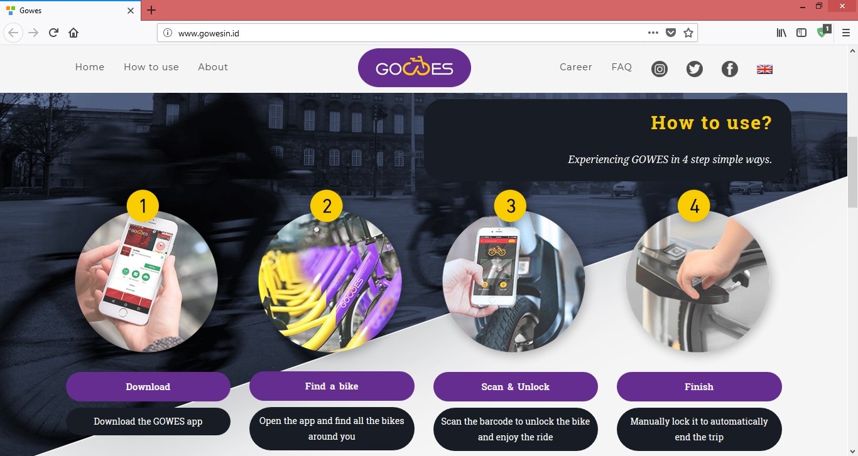
Task: Click the Scan & Unlock button
Action: point(516,387)
